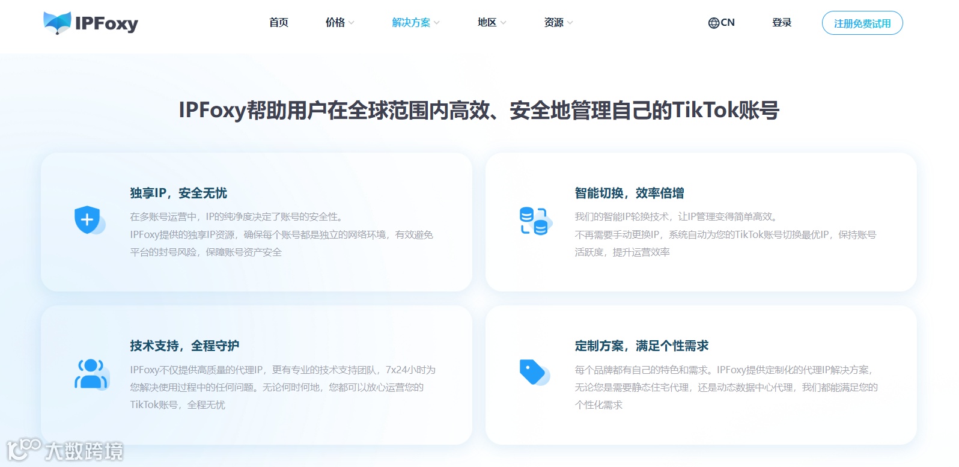
Task: Open the 解决方案 menu
Action: (x=411, y=23)
